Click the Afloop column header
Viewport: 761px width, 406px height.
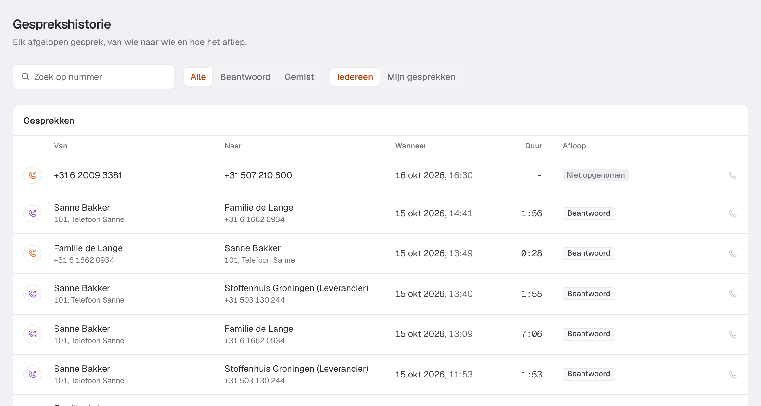(x=574, y=146)
